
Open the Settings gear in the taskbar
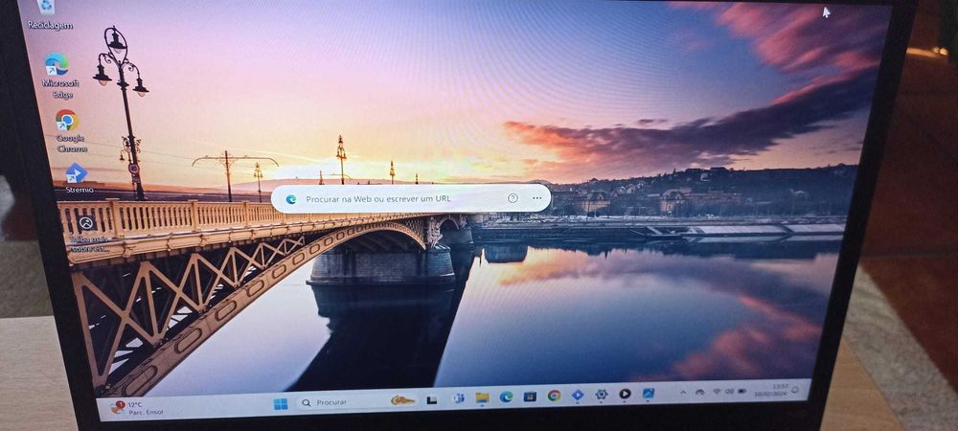click(602, 395)
